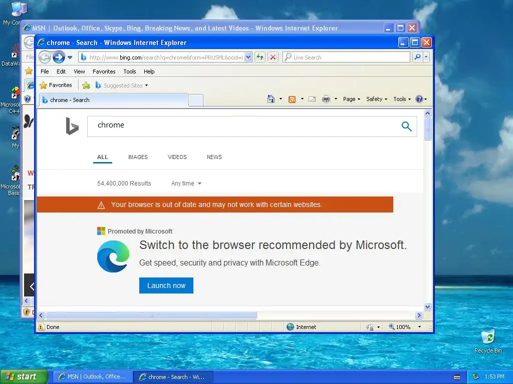The height and width of the screenshot is (384, 513).
Task: Open the recent pages dropdown beside Forward
Action: pos(70,57)
